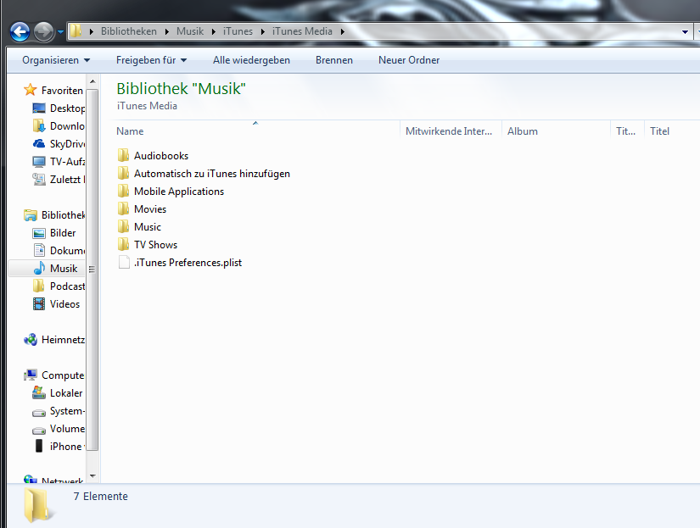
Task: Click the Forward navigation arrow button
Action: tap(44, 32)
